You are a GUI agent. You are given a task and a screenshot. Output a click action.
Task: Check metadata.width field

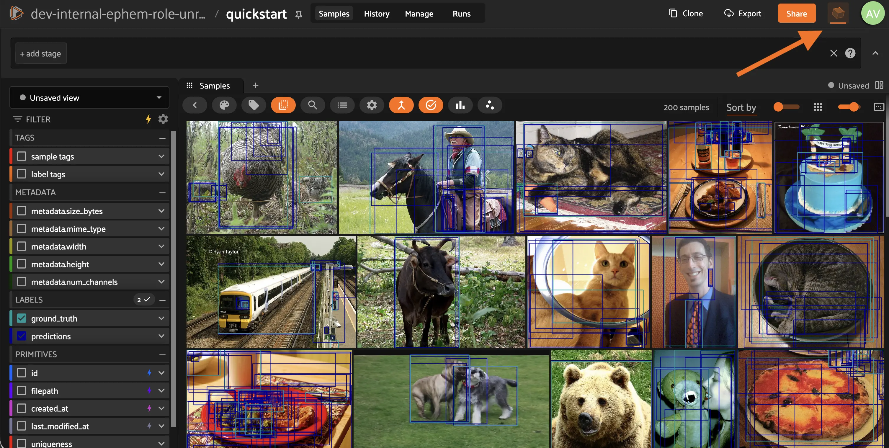click(21, 246)
